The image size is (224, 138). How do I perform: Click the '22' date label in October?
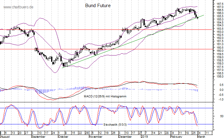[80, 133]
